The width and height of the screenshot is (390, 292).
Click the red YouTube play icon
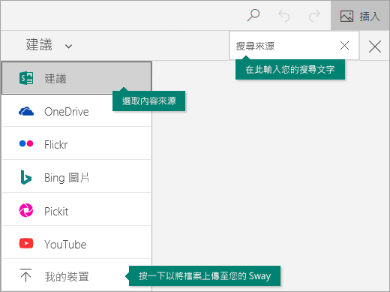(26, 243)
